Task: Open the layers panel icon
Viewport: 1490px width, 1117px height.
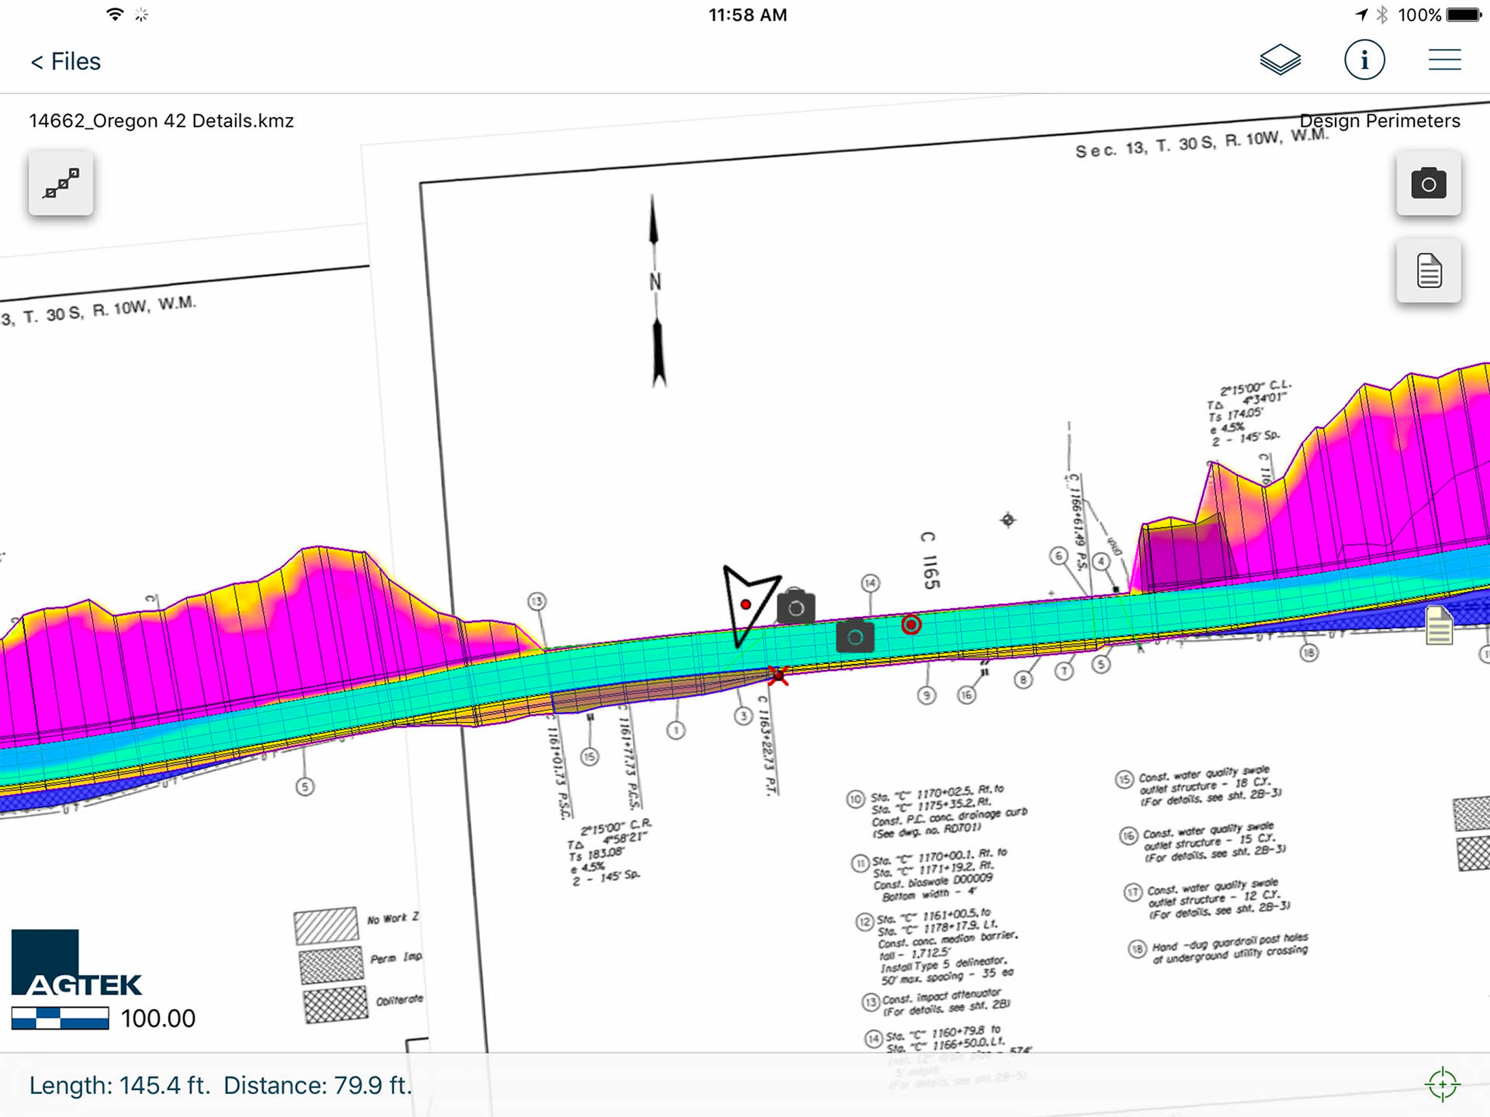Action: coord(1280,60)
